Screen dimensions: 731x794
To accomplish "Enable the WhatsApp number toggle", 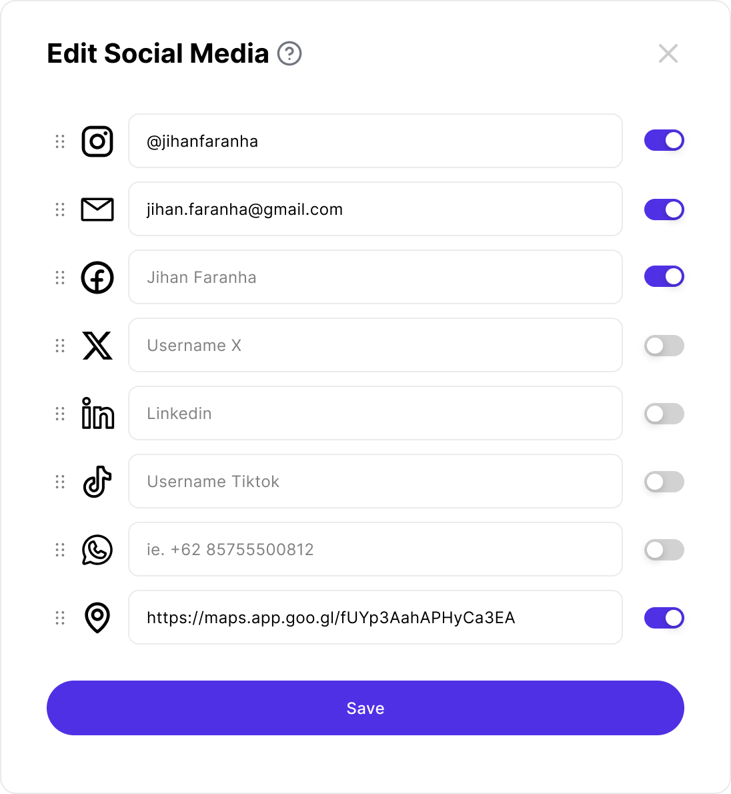I will (x=664, y=550).
